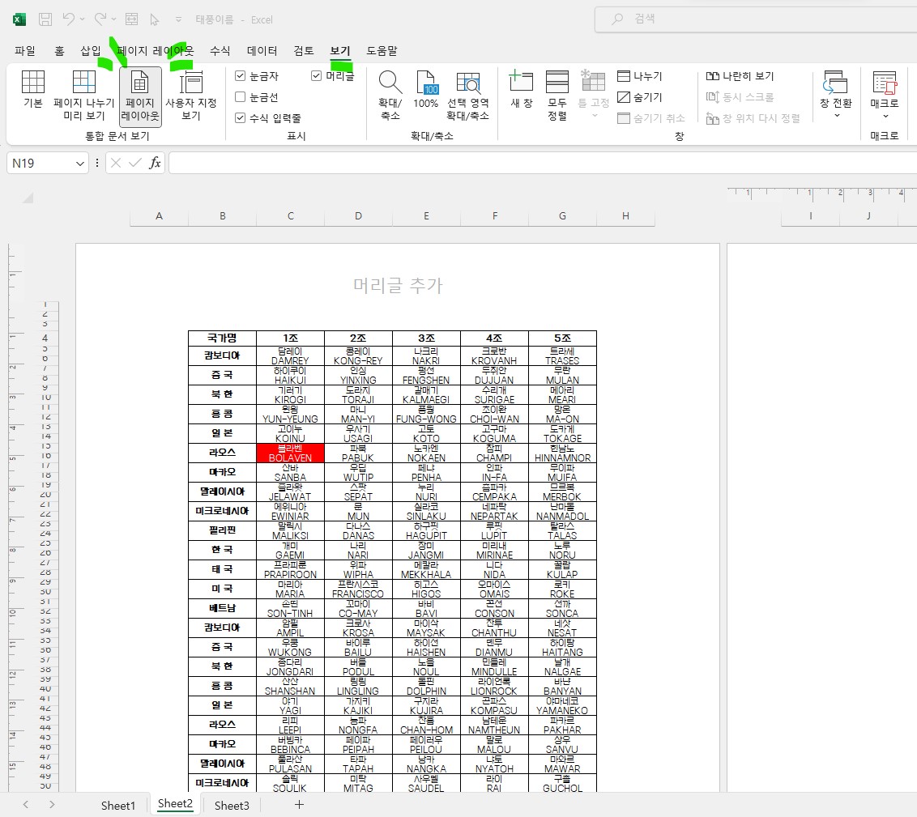This screenshot has height=817, width=917.
Task: Click the formula bar cancel X icon
Action: (x=116, y=163)
